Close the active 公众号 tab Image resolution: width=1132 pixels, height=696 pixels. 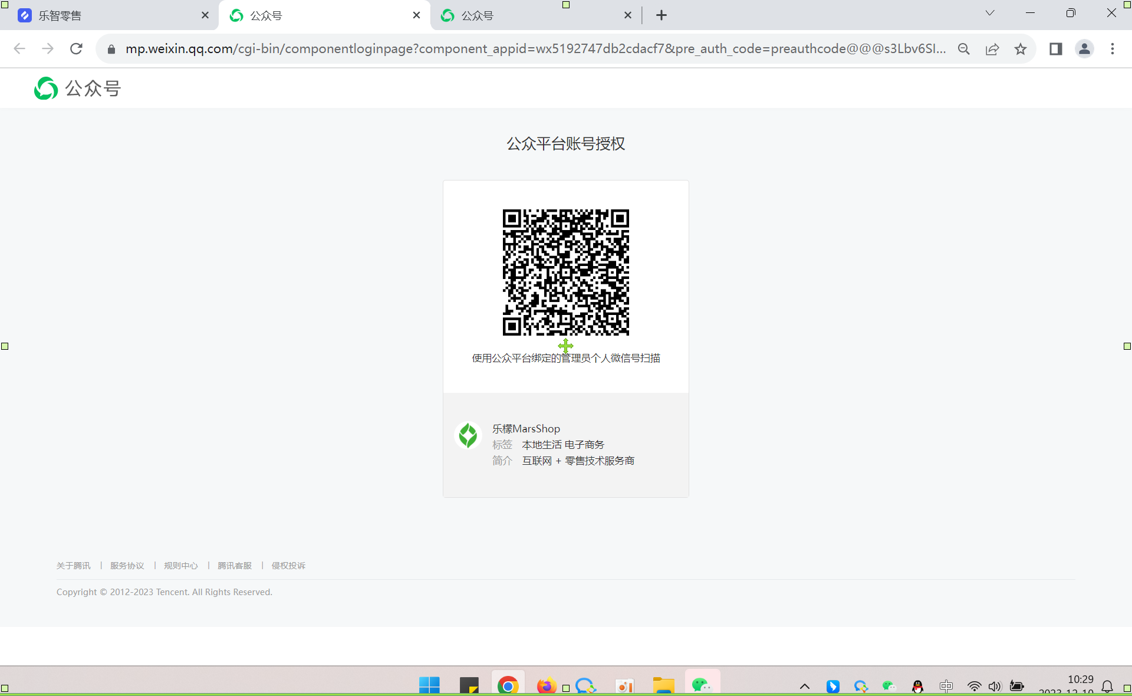pyautogui.click(x=417, y=15)
